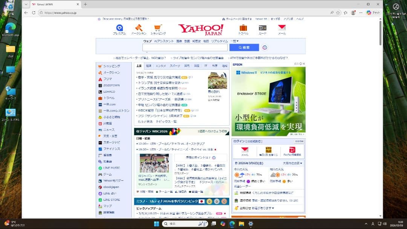
Task: Open ZOZOTOWN in the left sidebar
Action: 111,85
